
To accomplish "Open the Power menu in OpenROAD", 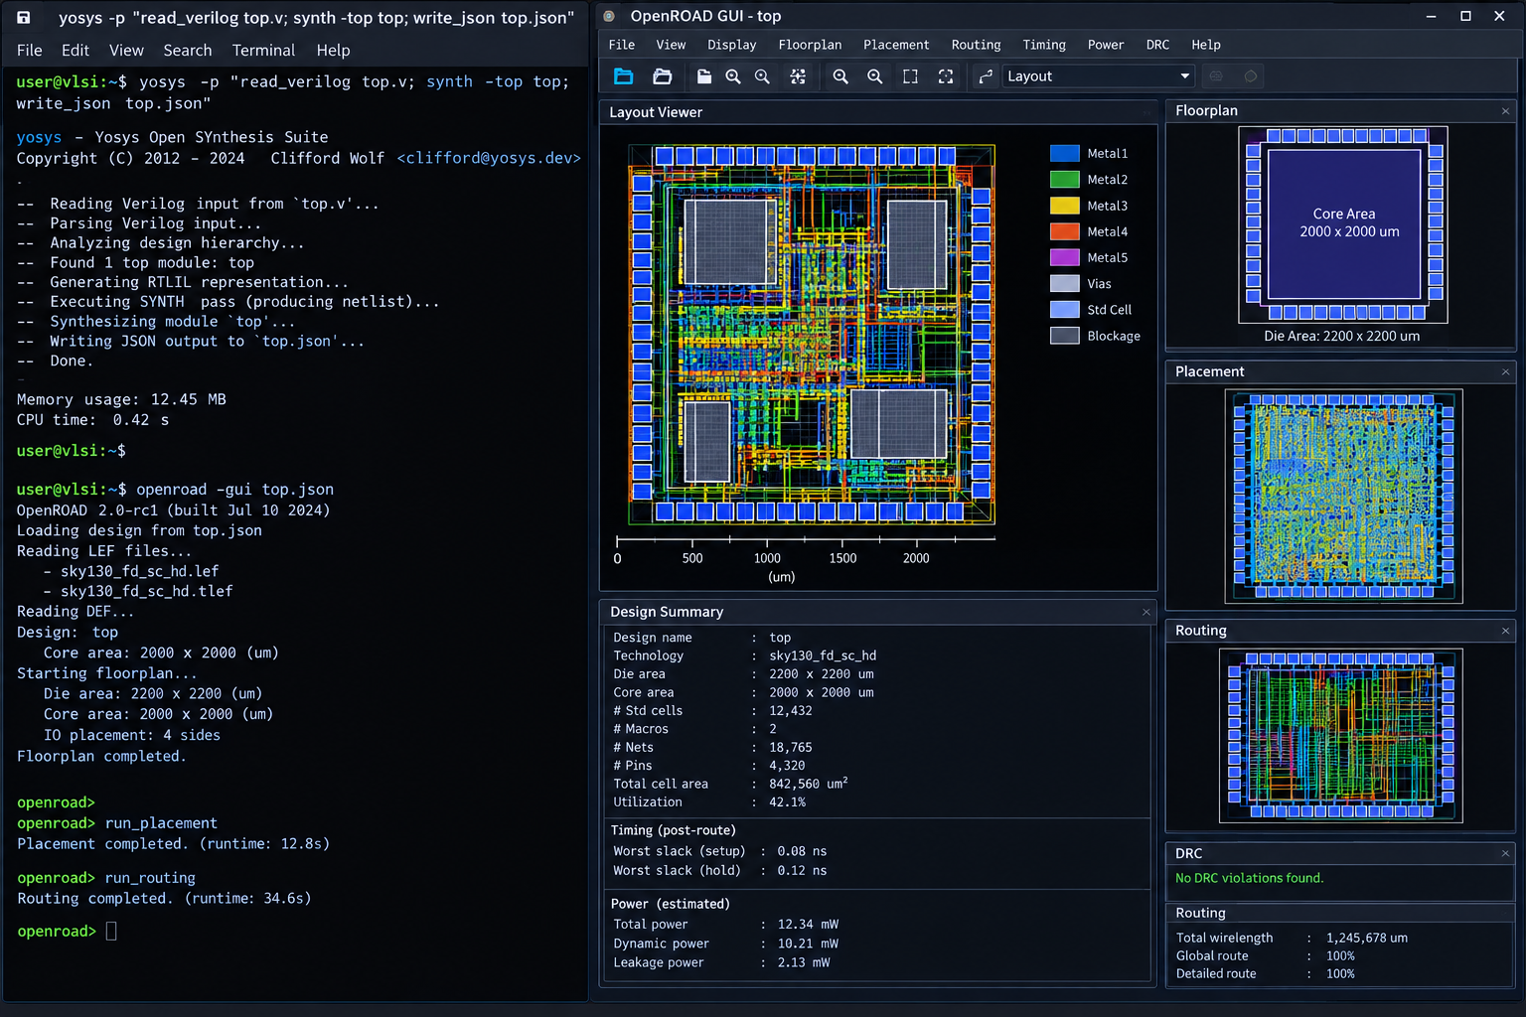I will click(1106, 45).
